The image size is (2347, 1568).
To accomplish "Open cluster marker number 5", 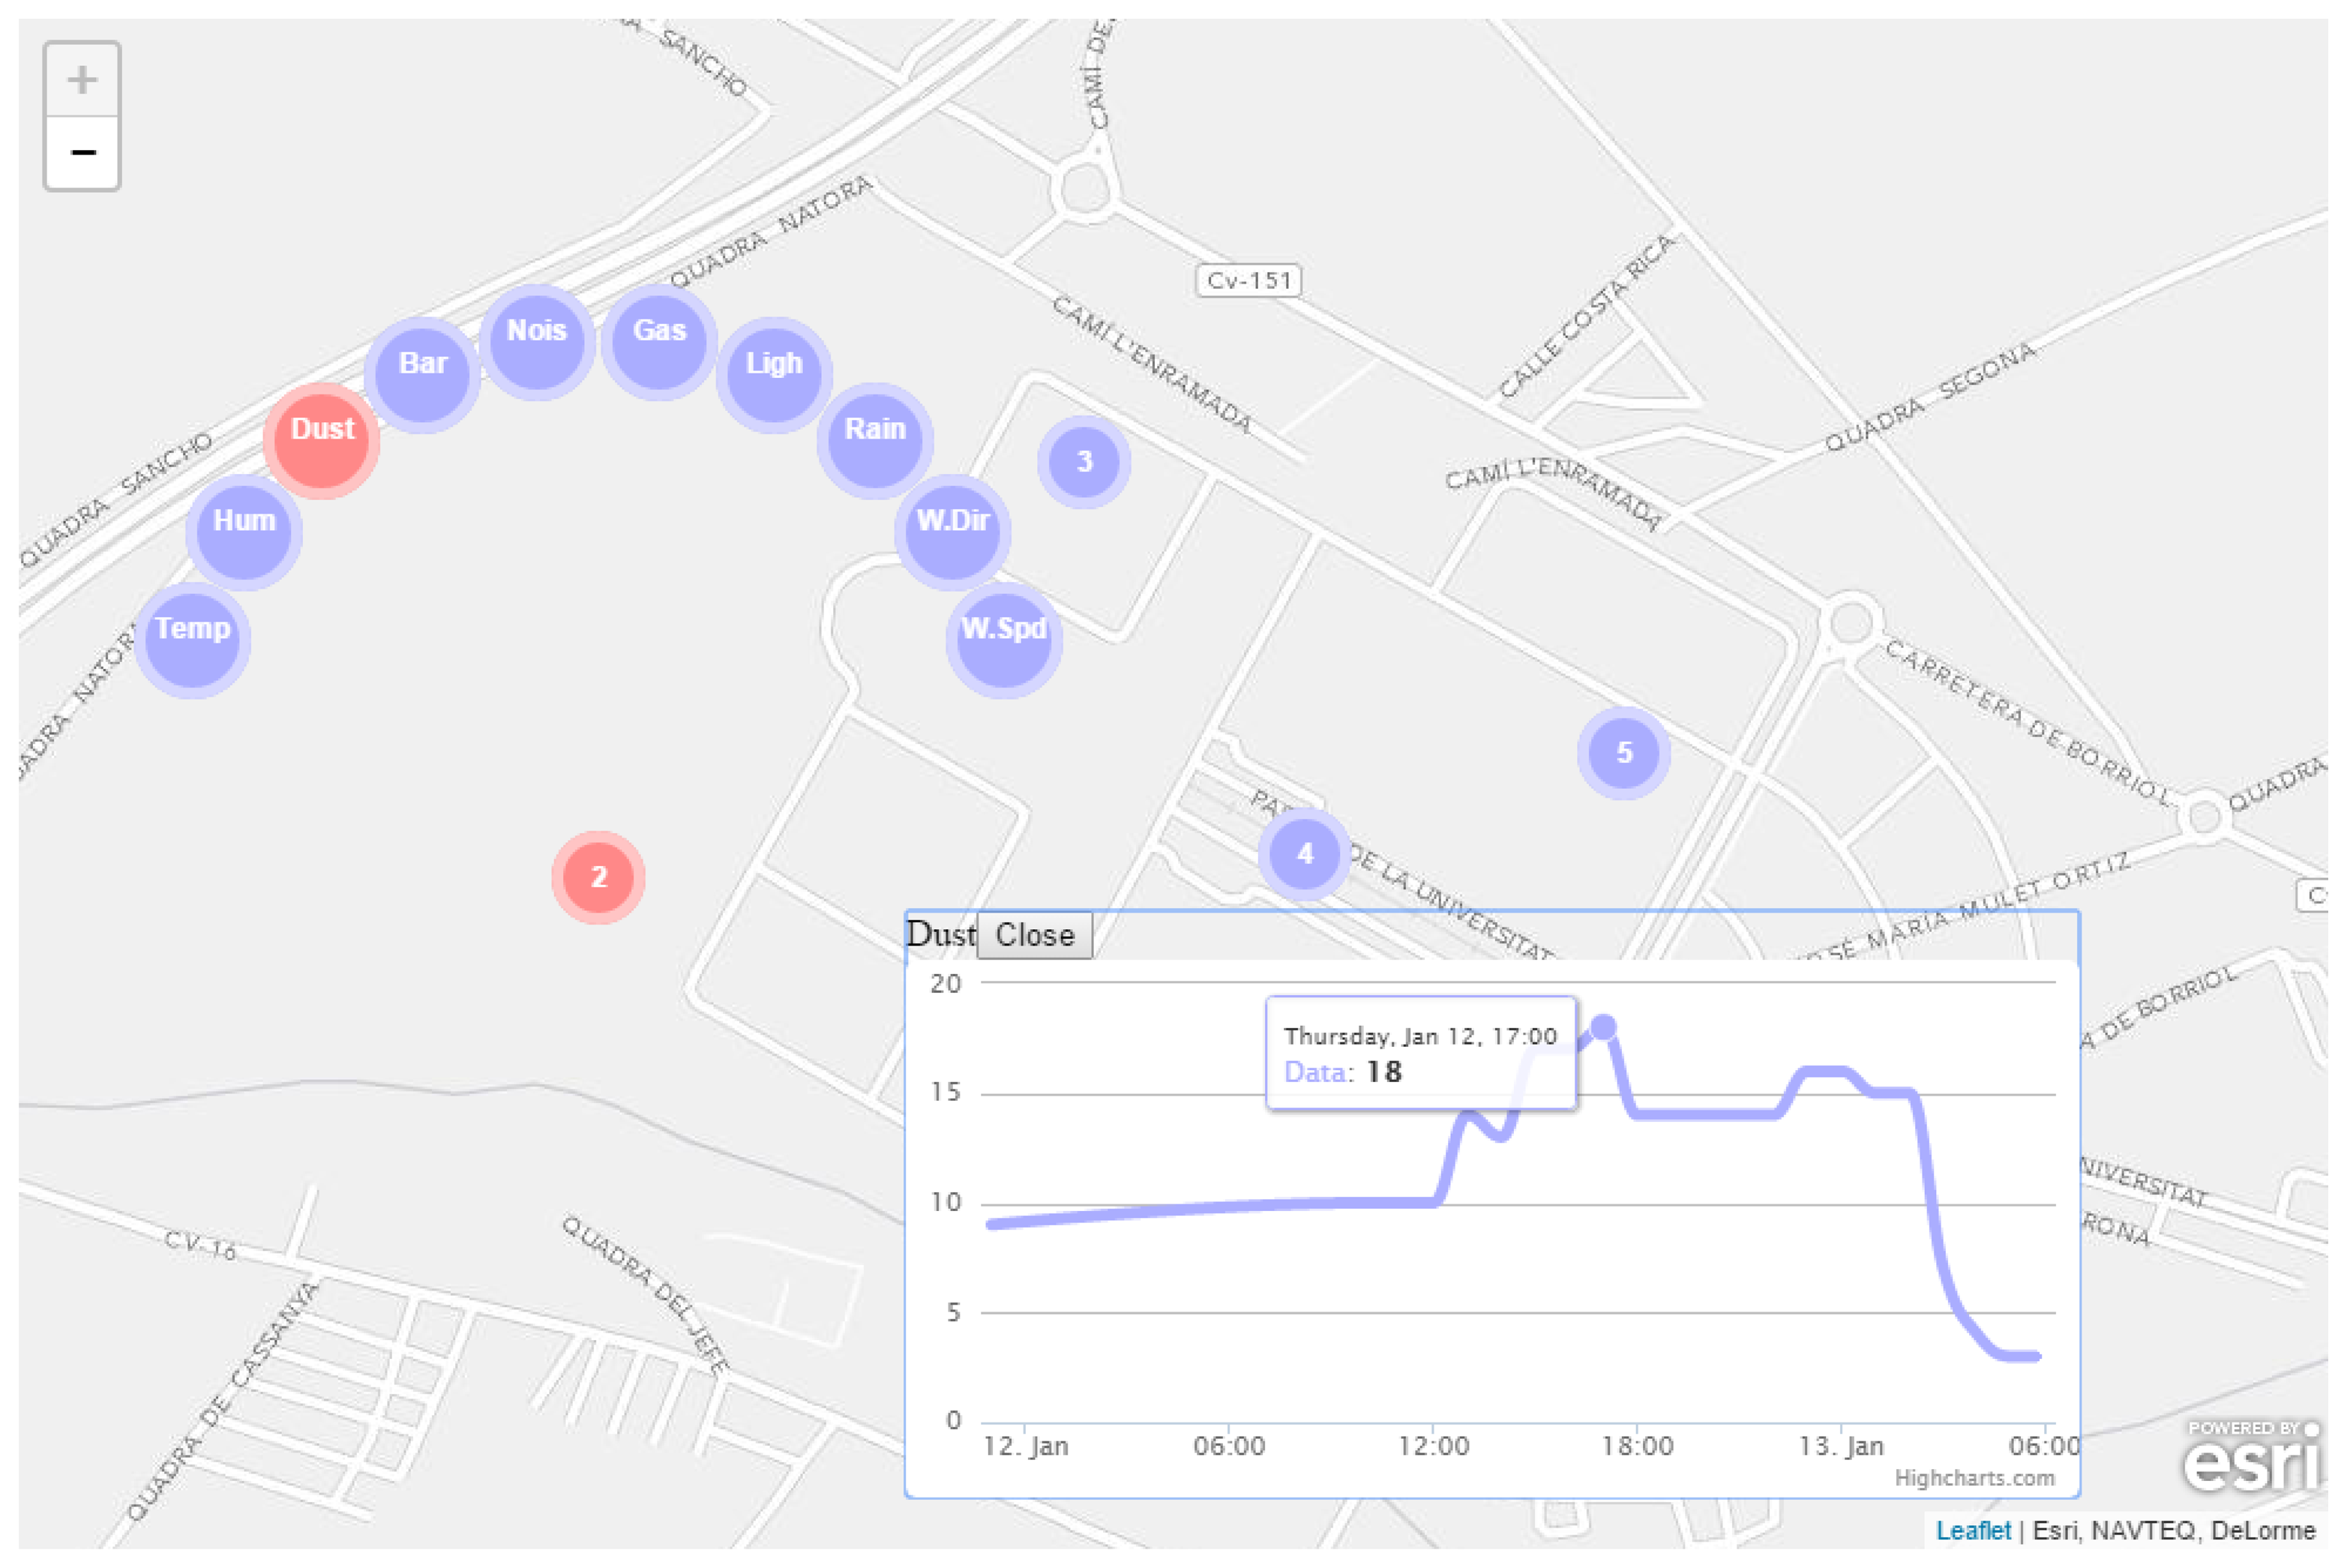I will pos(1623,752).
